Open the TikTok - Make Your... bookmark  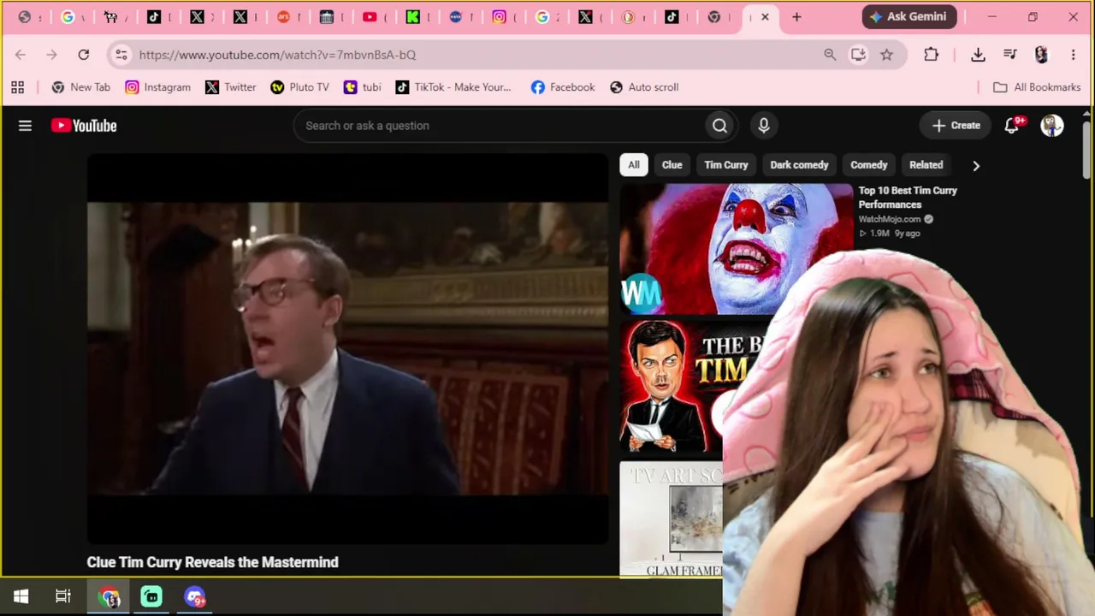tap(453, 87)
